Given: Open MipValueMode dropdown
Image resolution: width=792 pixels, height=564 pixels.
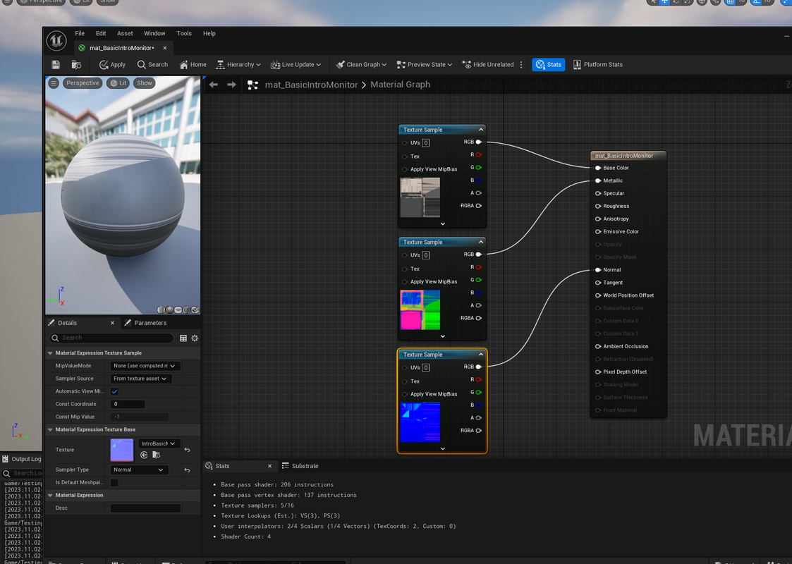Looking at the screenshot, I should click(145, 366).
